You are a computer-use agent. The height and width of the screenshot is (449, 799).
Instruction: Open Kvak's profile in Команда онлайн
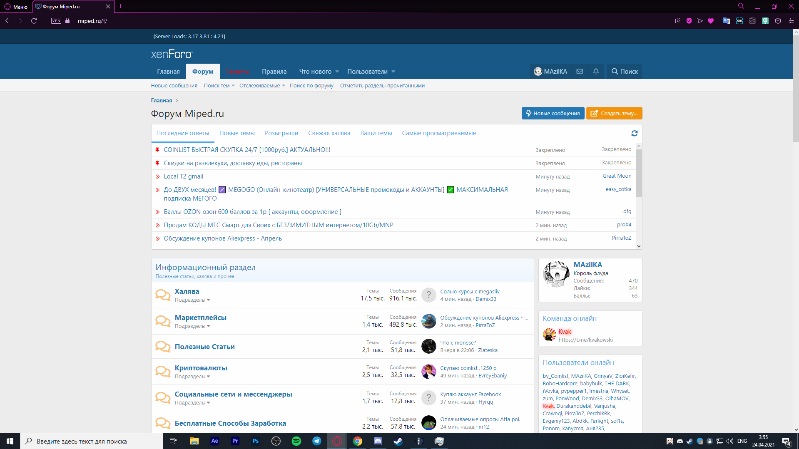[565, 332]
